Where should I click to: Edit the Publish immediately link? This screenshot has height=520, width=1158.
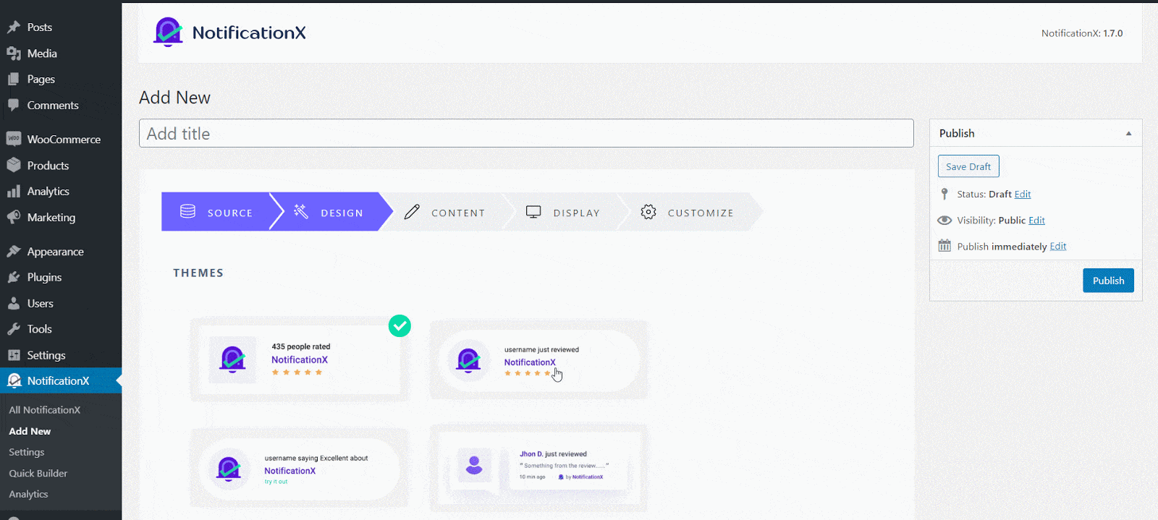click(x=1058, y=247)
